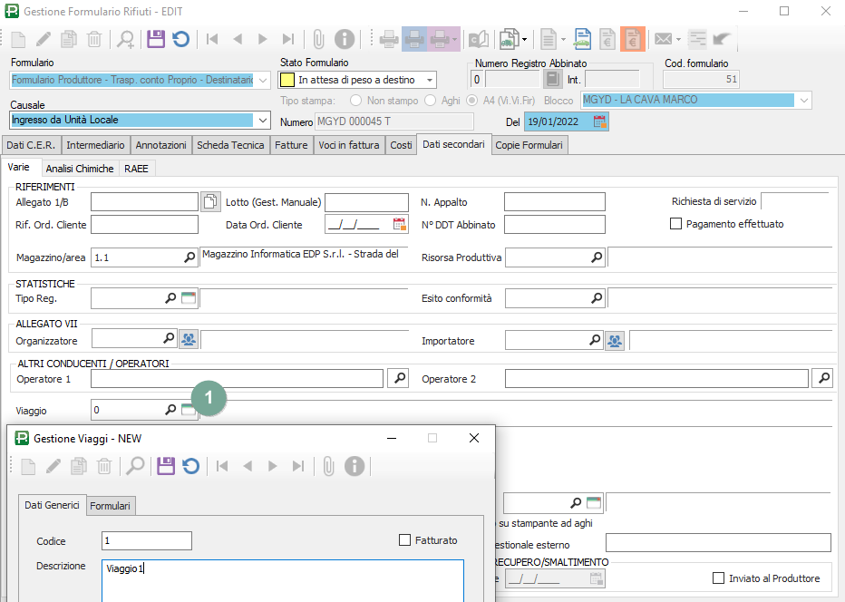Open the calendar for Data Ord. Cliente
Viewport: 845px width, 602px height.
pyautogui.click(x=399, y=224)
